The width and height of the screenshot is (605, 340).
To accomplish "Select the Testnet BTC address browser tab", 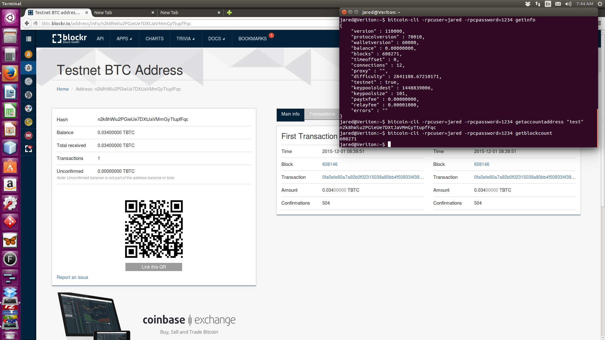I will [57, 13].
